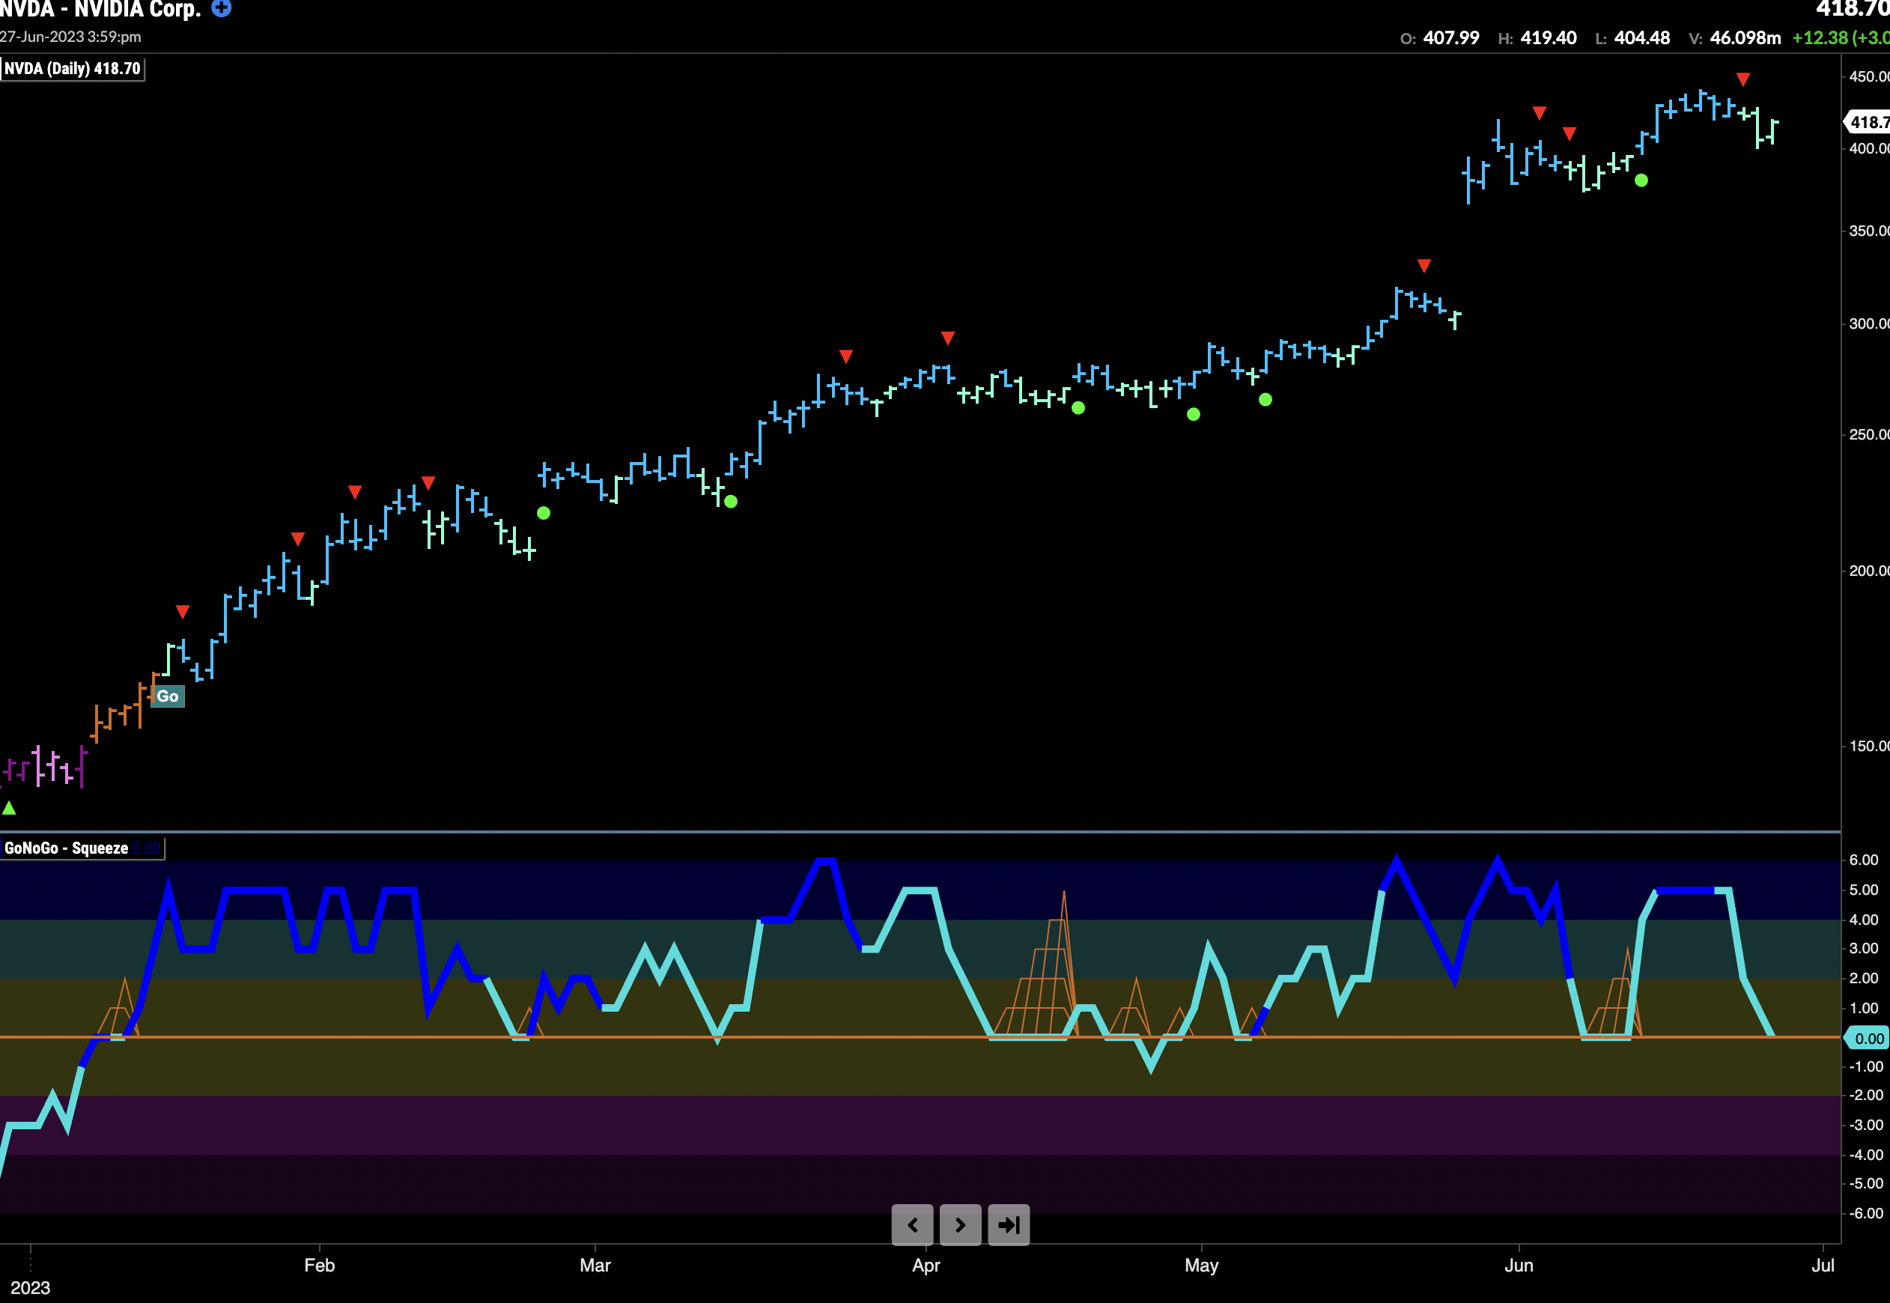The image size is (1890, 1303).
Task: Click the 150.00 price axis label
Action: (1869, 746)
